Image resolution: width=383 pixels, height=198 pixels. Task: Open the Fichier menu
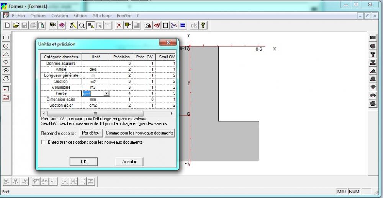(x=18, y=16)
